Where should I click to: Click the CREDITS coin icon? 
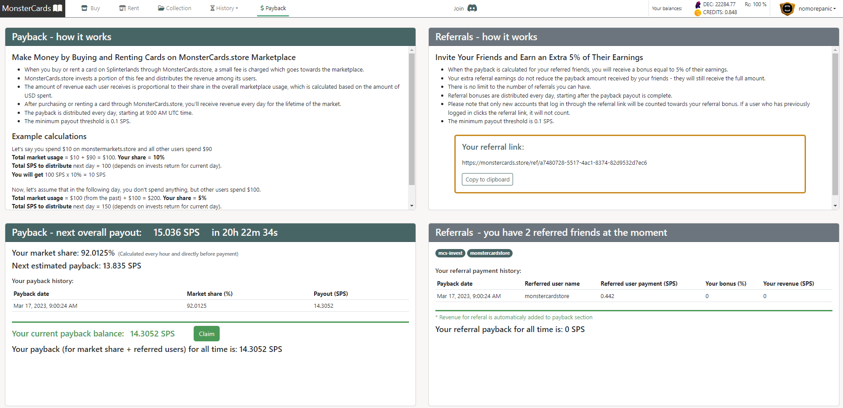click(x=698, y=13)
